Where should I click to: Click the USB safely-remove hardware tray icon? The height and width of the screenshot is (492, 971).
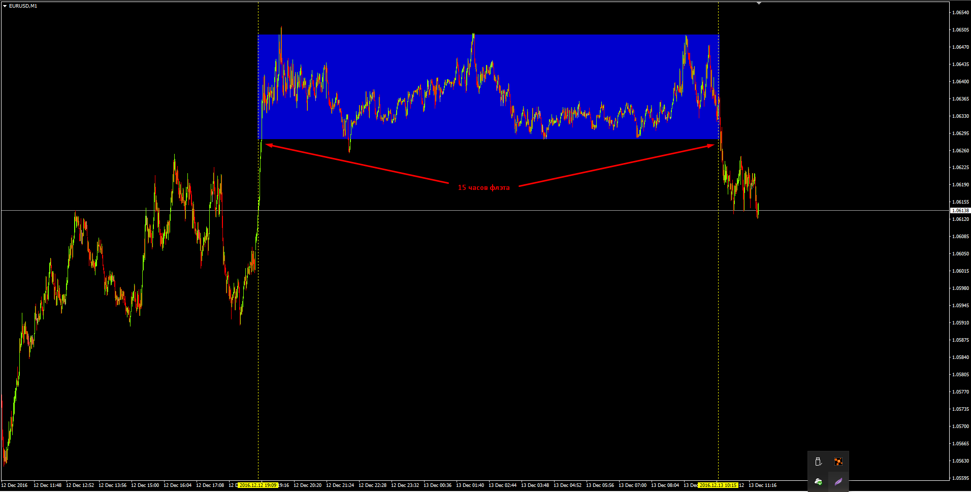tap(818, 462)
